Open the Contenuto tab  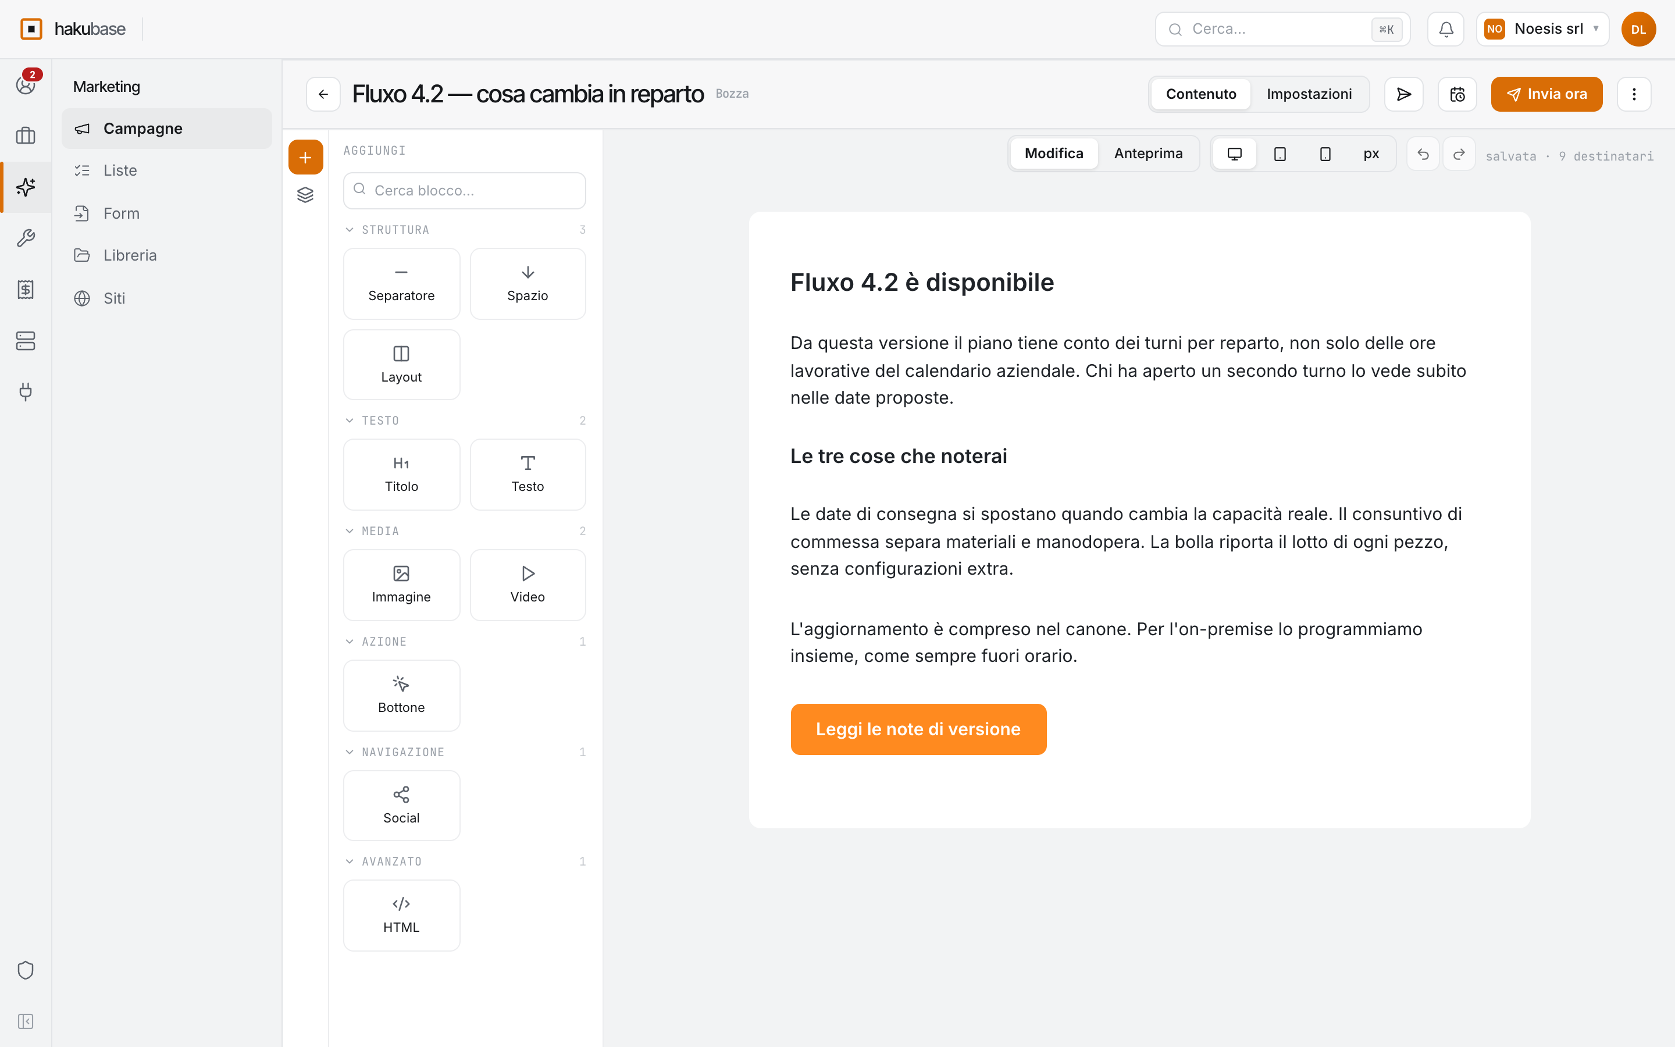(1201, 94)
